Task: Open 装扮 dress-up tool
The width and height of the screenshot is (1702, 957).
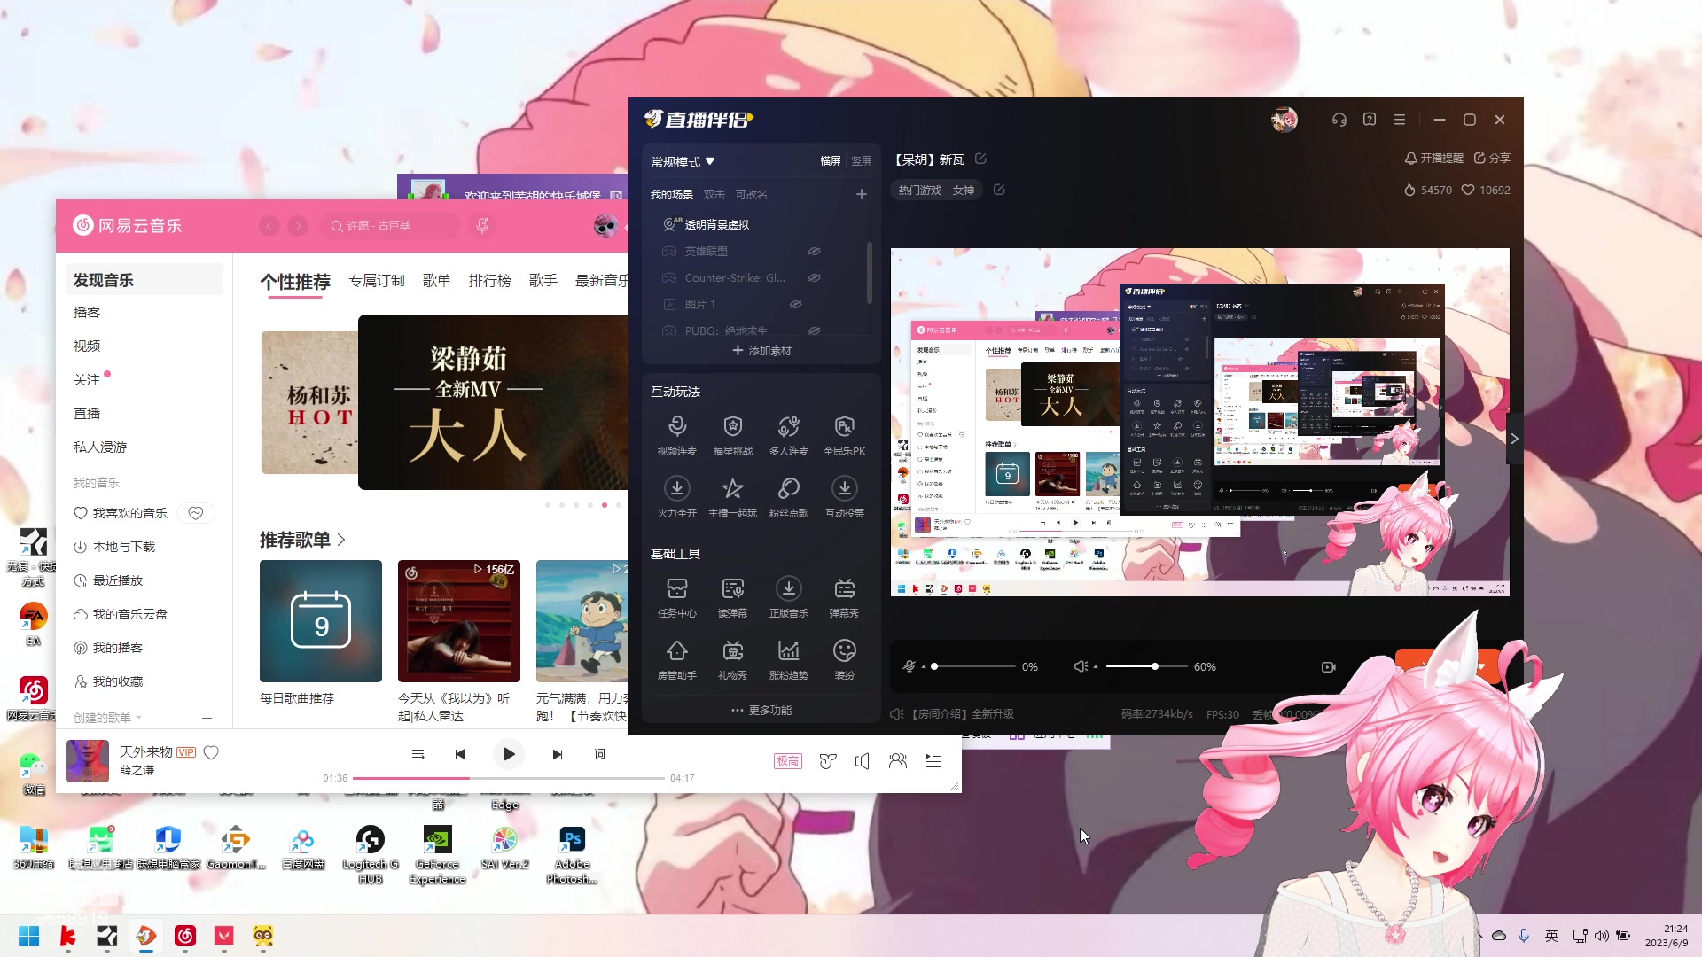Action: pos(844,659)
